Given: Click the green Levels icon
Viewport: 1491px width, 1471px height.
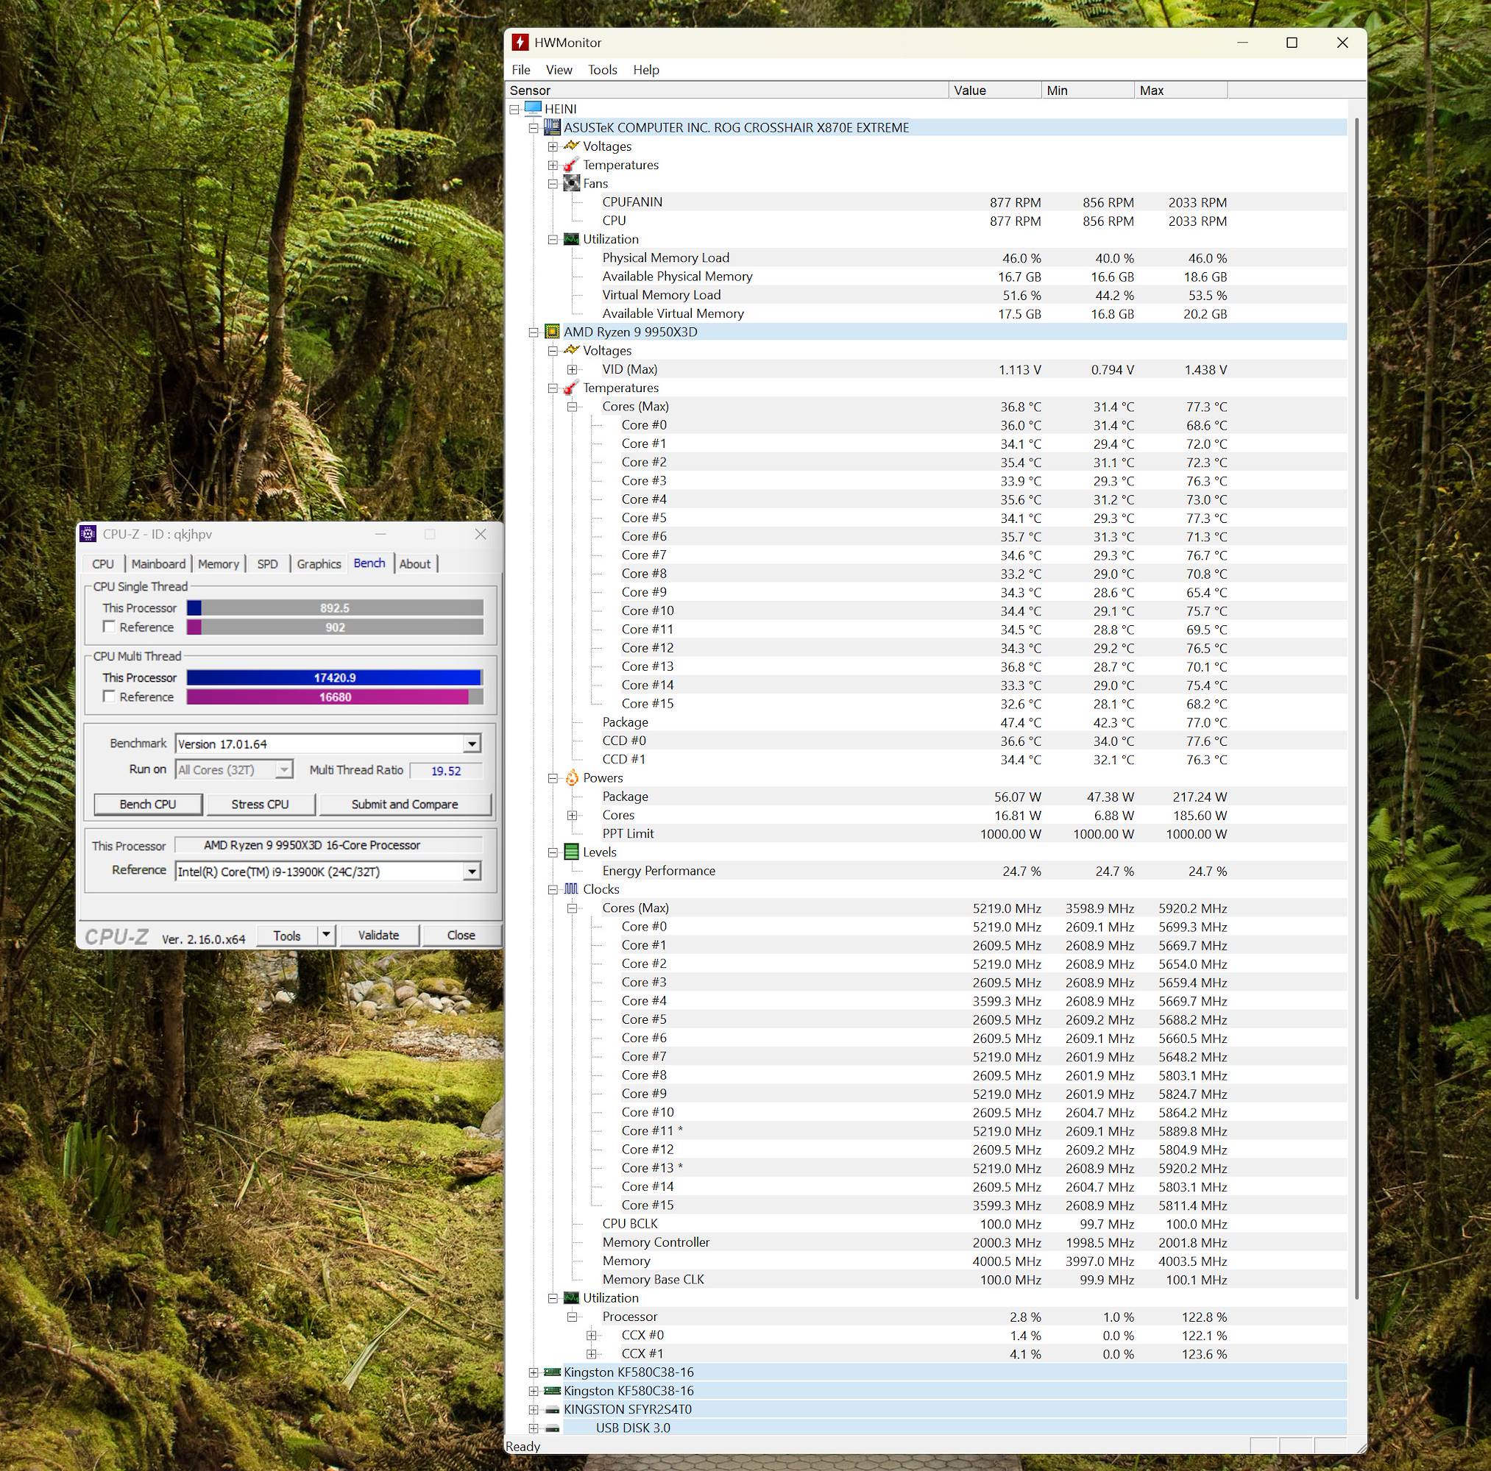Looking at the screenshot, I should pyautogui.click(x=571, y=852).
